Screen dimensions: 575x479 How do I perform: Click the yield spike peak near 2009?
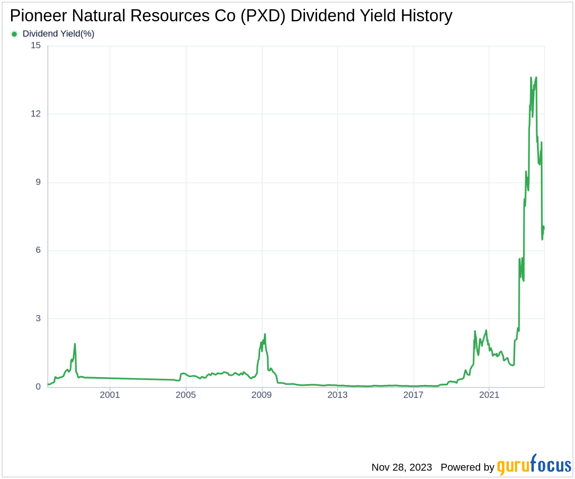tap(265, 334)
